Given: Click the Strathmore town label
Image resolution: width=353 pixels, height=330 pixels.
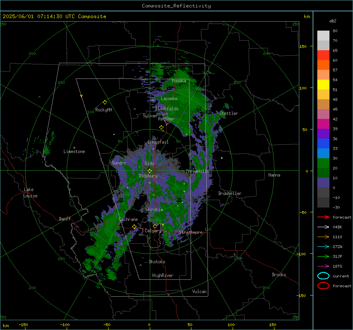Looking at the screenshot, I should [191, 232].
